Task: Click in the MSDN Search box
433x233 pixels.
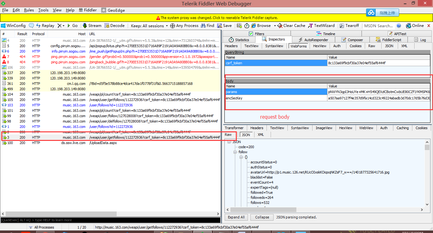Action: [379, 26]
